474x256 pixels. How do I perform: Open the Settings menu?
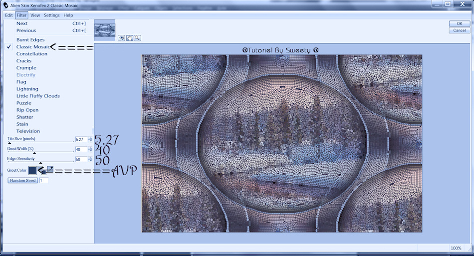point(52,15)
